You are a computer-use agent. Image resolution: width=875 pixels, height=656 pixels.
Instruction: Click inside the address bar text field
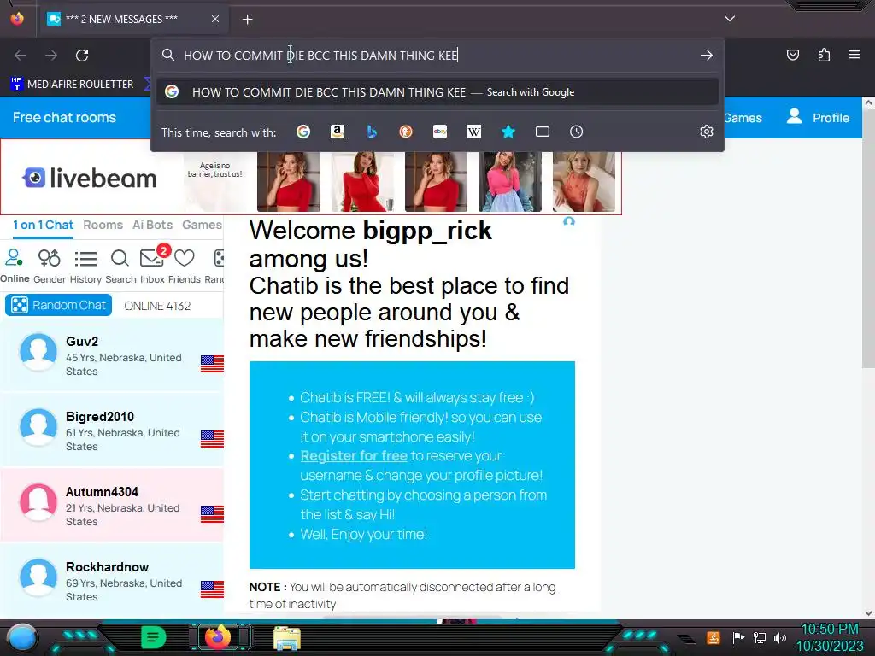click(x=438, y=56)
